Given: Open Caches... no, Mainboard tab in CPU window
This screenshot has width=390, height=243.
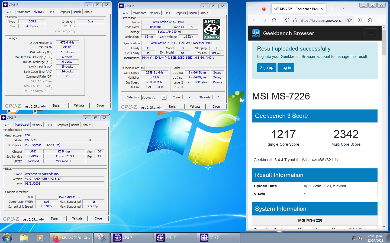Looking at the screenshot, I should (x=140, y=13).
